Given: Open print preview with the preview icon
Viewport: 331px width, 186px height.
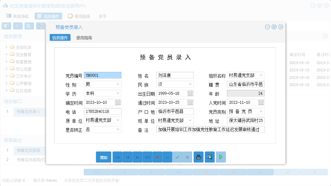Looking at the screenshot, I should pyautogui.click(x=210, y=157).
